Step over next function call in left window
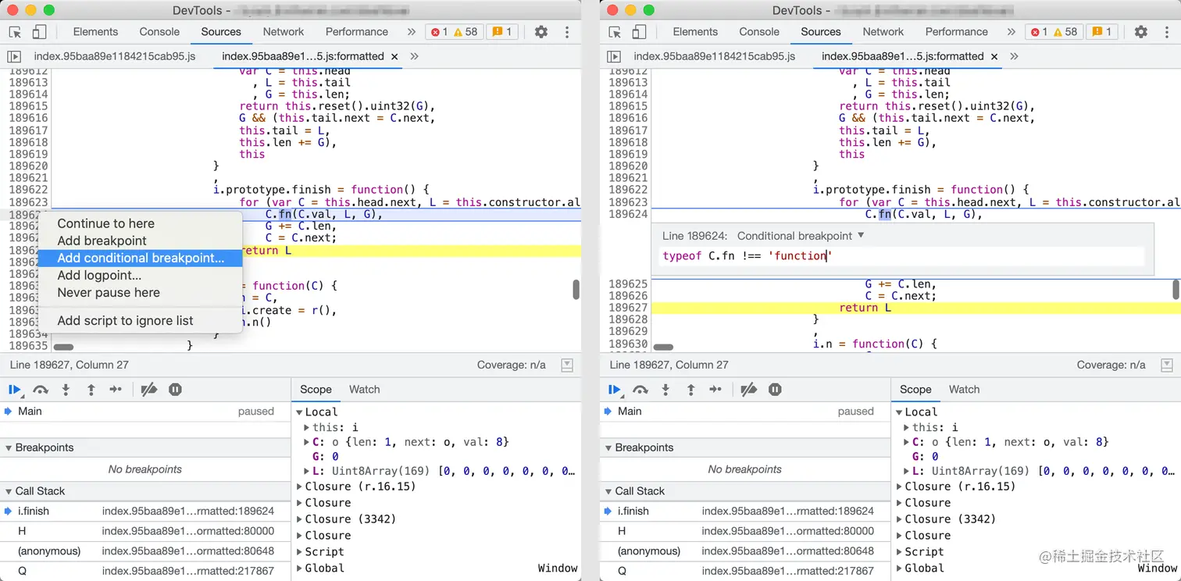1181x581 pixels. click(41, 389)
